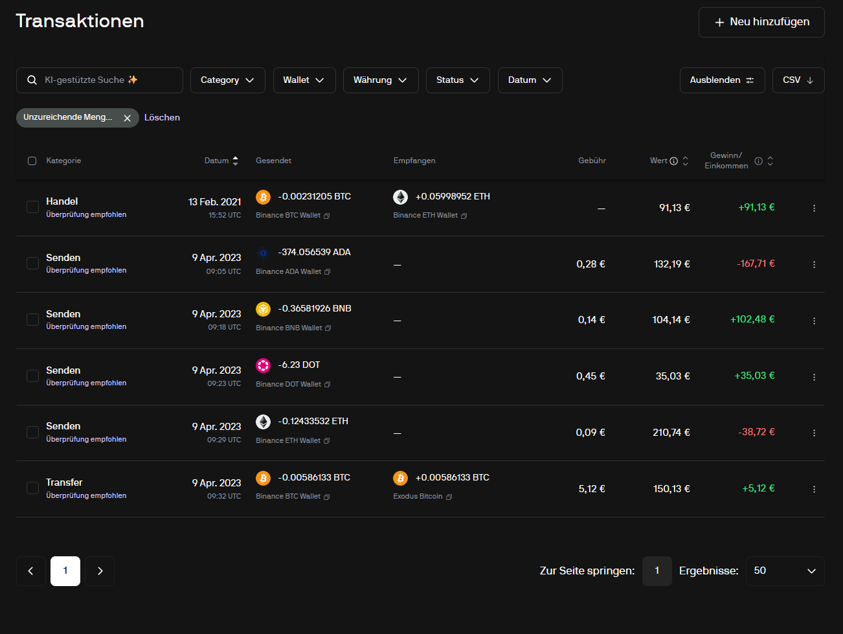Check the box for the Handel row
This screenshot has height=634, width=843.
(32, 207)
